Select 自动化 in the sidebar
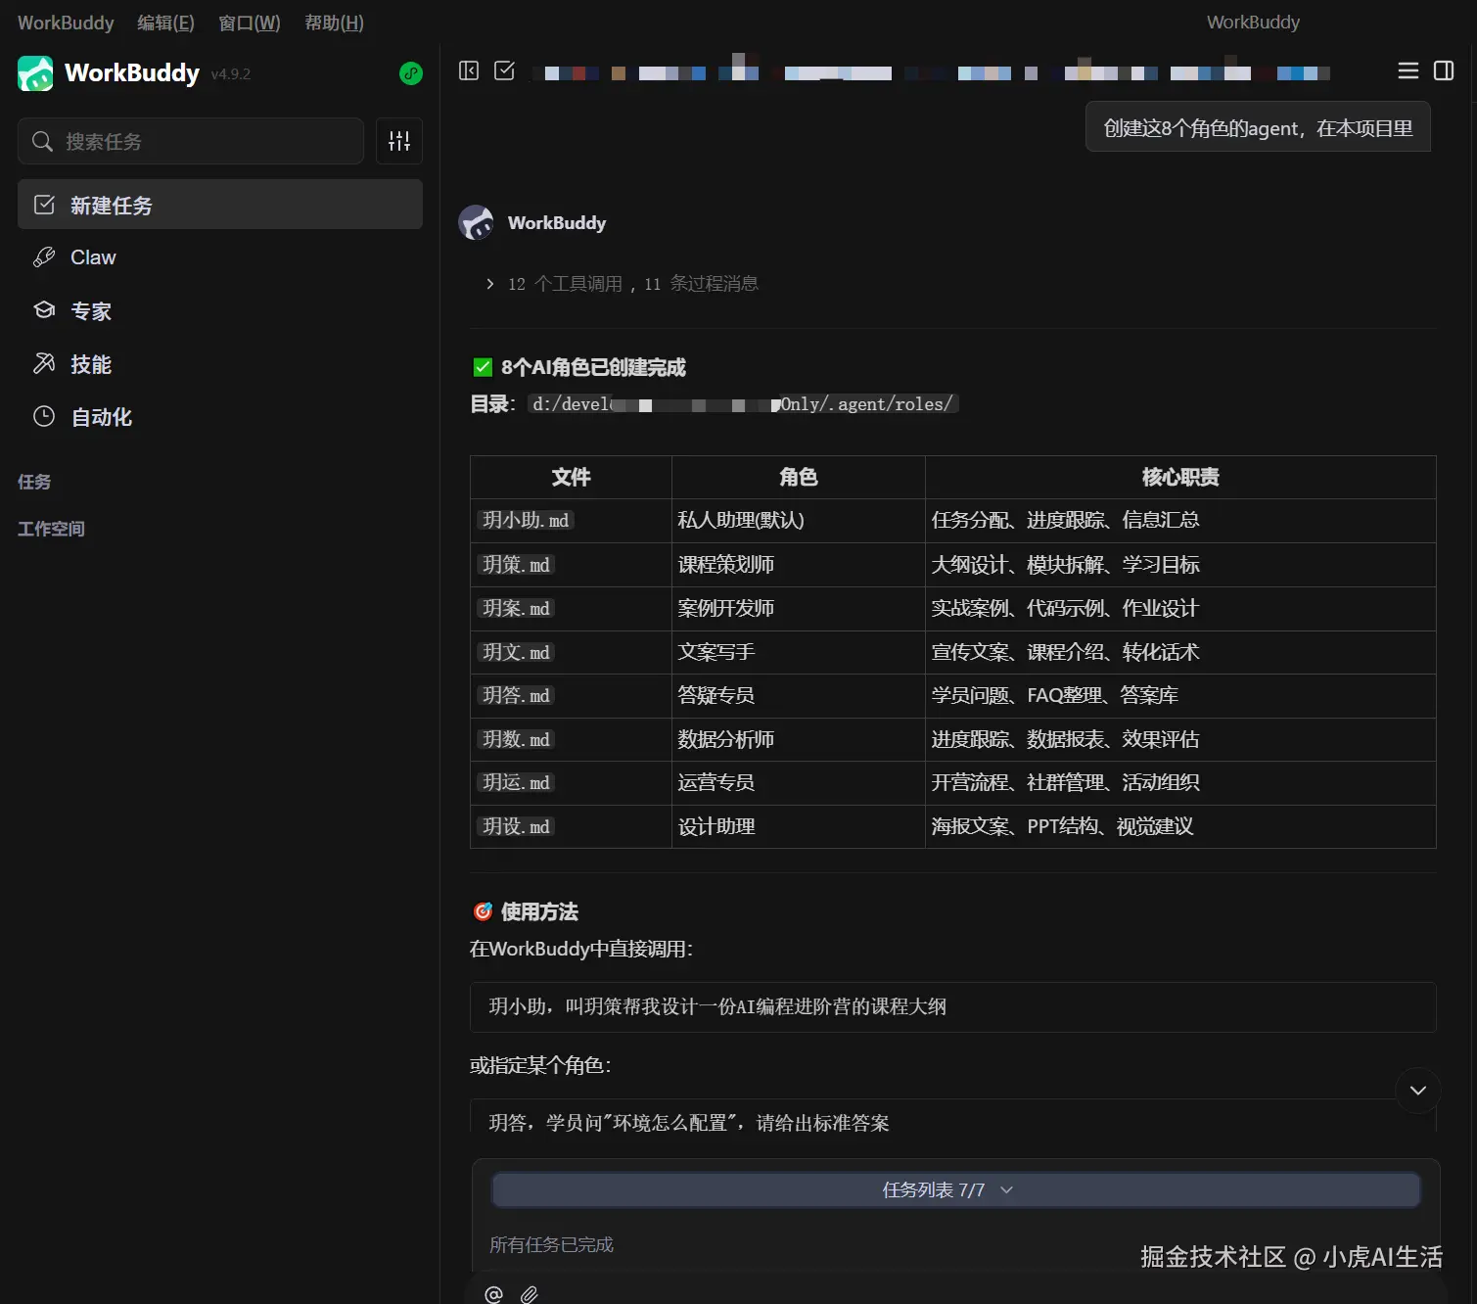The height and width of the screenshot is (1304, 1477). (220, 416)
